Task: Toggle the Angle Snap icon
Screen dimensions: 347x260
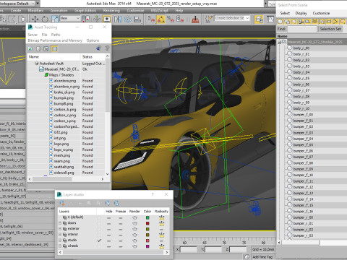Action: pyautogui.click(x=161, y=19)
